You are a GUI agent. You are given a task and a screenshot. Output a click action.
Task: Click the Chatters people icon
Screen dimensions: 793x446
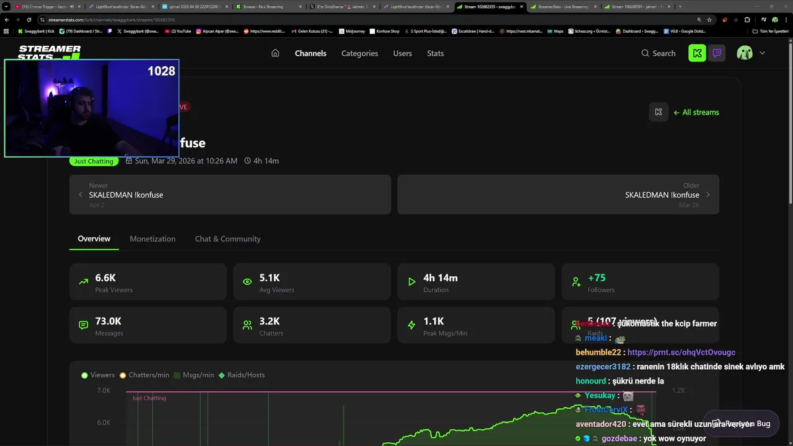tap(247, 325)
